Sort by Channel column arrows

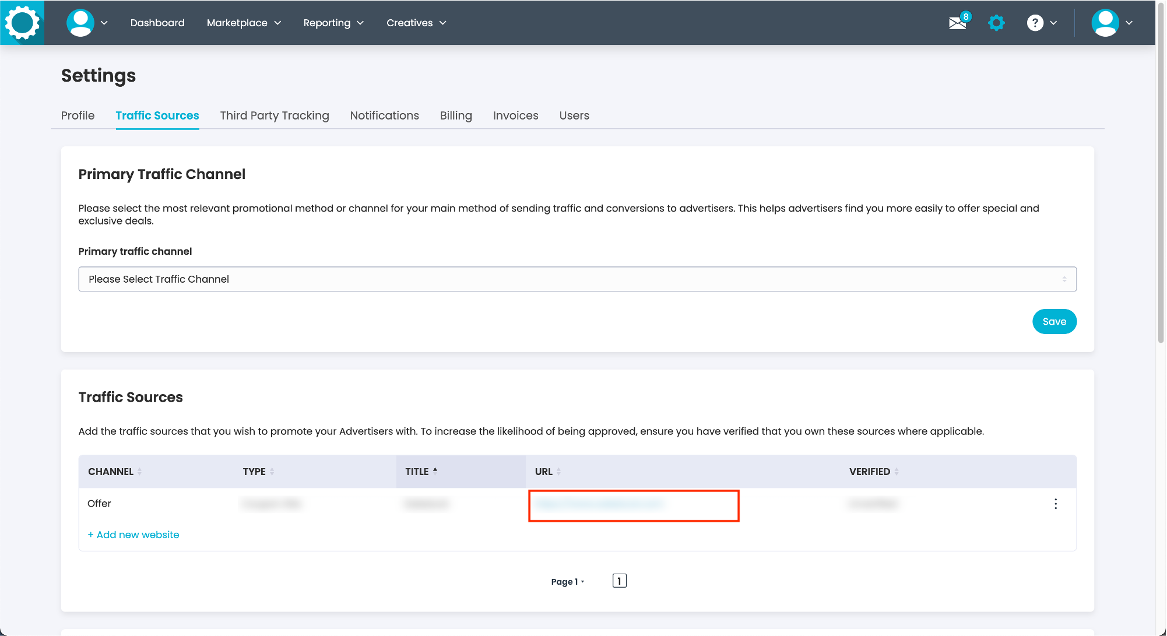139,472
